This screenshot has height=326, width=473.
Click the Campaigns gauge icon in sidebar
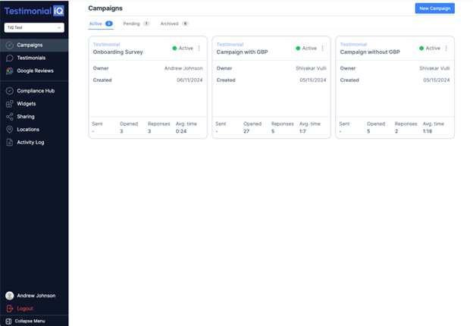[10, 45]
